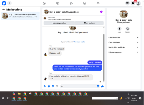Click the @Ray Caraballo mention

coord(95,63)
